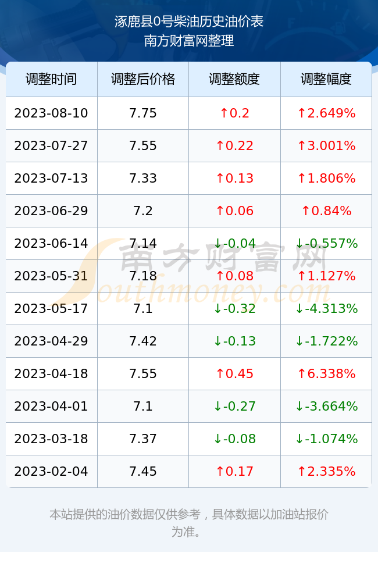Click the green ↓-4.313% percentage
378x570 pixels.
coord(326,309)
